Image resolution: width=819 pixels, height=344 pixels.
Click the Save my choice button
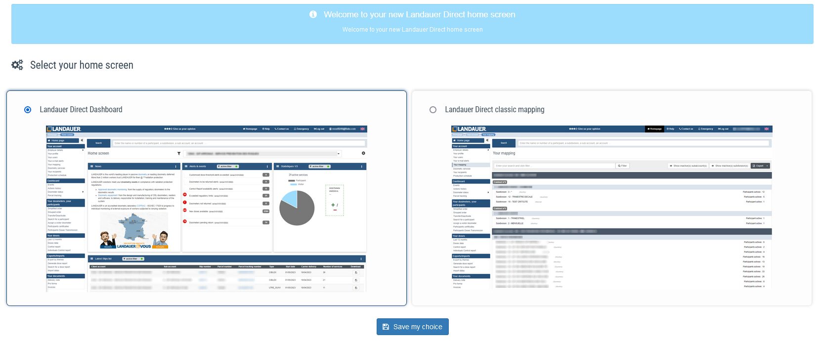click(x=413, y=327)
